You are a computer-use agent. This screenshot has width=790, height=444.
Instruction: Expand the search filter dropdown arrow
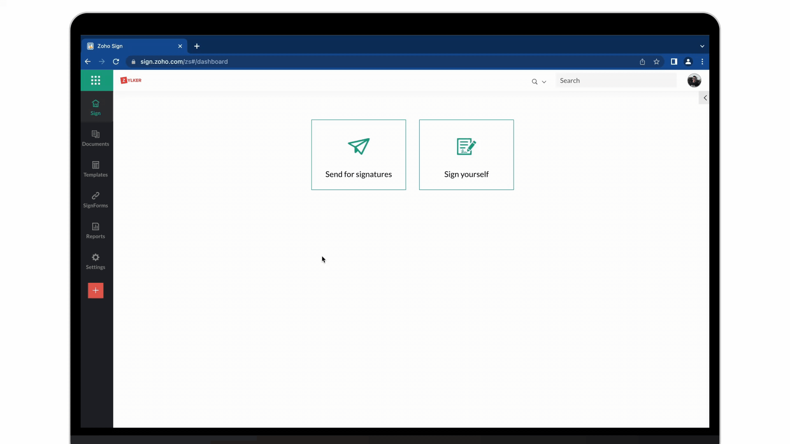(x=544, y=82)
